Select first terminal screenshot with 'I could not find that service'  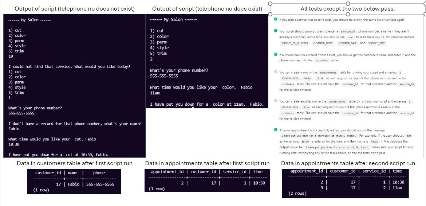click(x=74, y=86)
